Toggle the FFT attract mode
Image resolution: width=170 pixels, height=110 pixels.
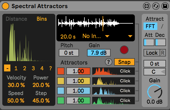pos(150,26)
